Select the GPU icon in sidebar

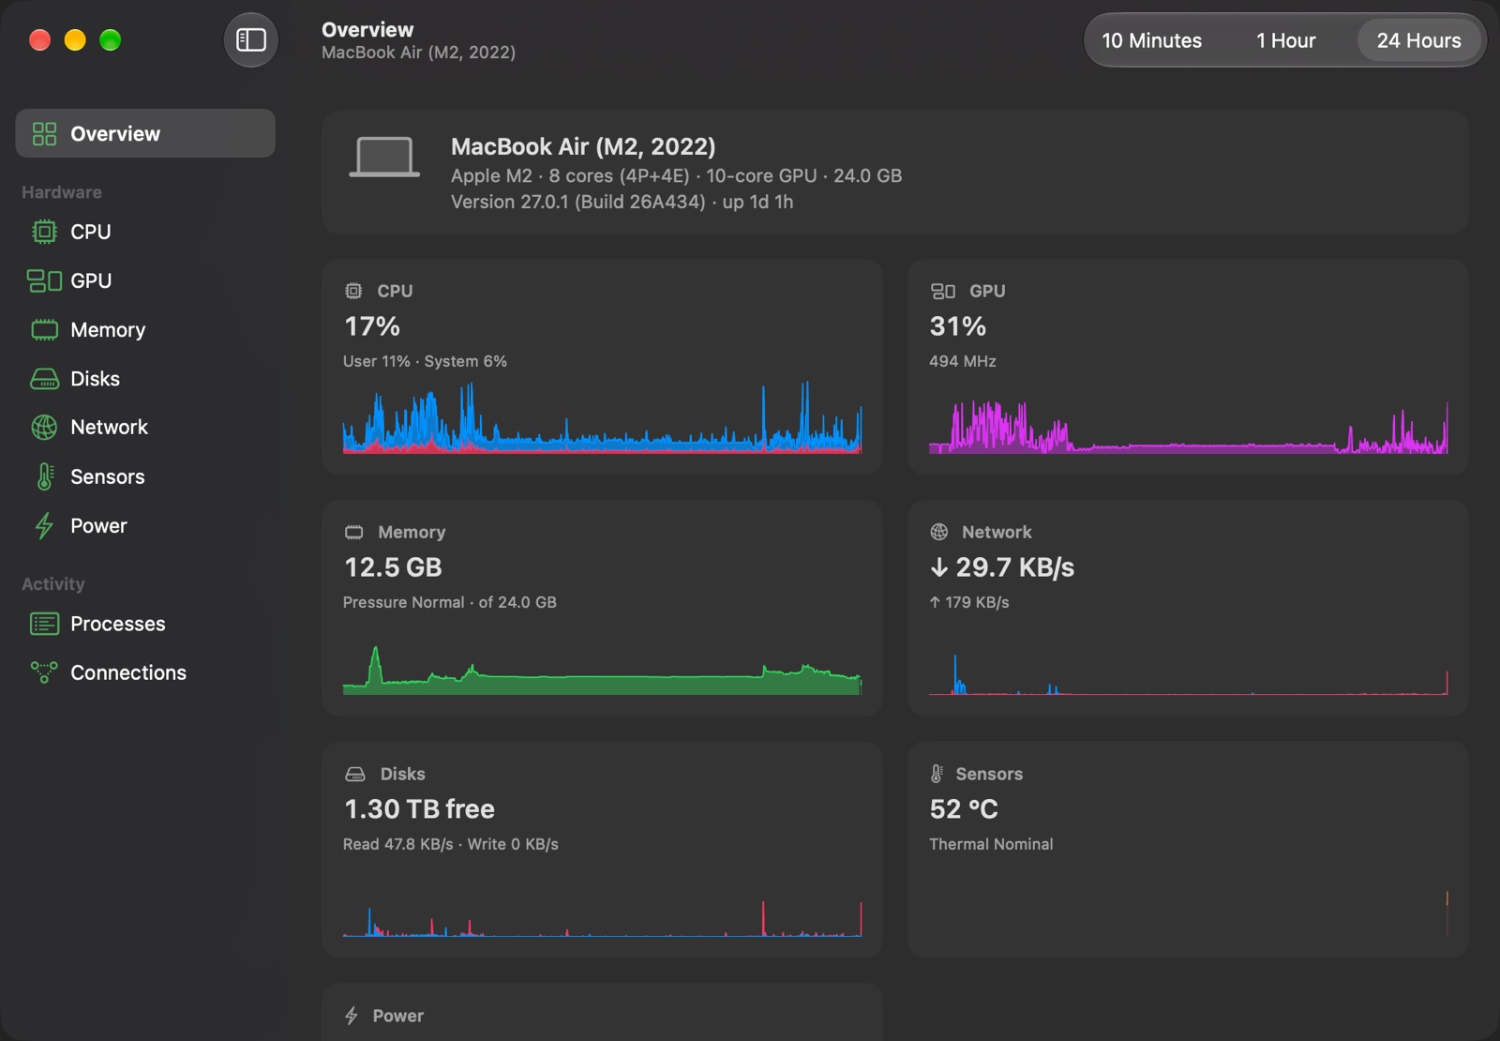[x=44, y=280]
